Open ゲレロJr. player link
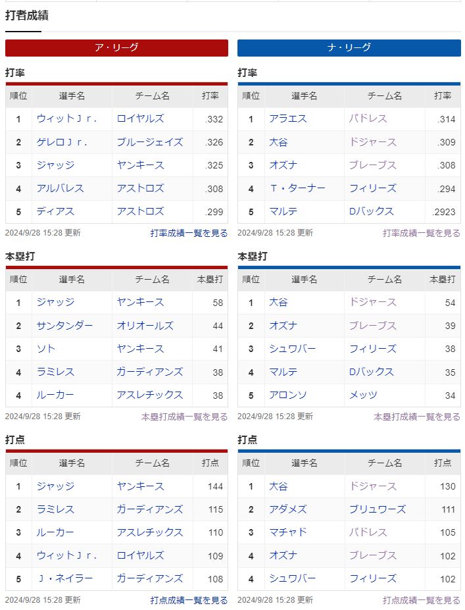 coord(62,142)
